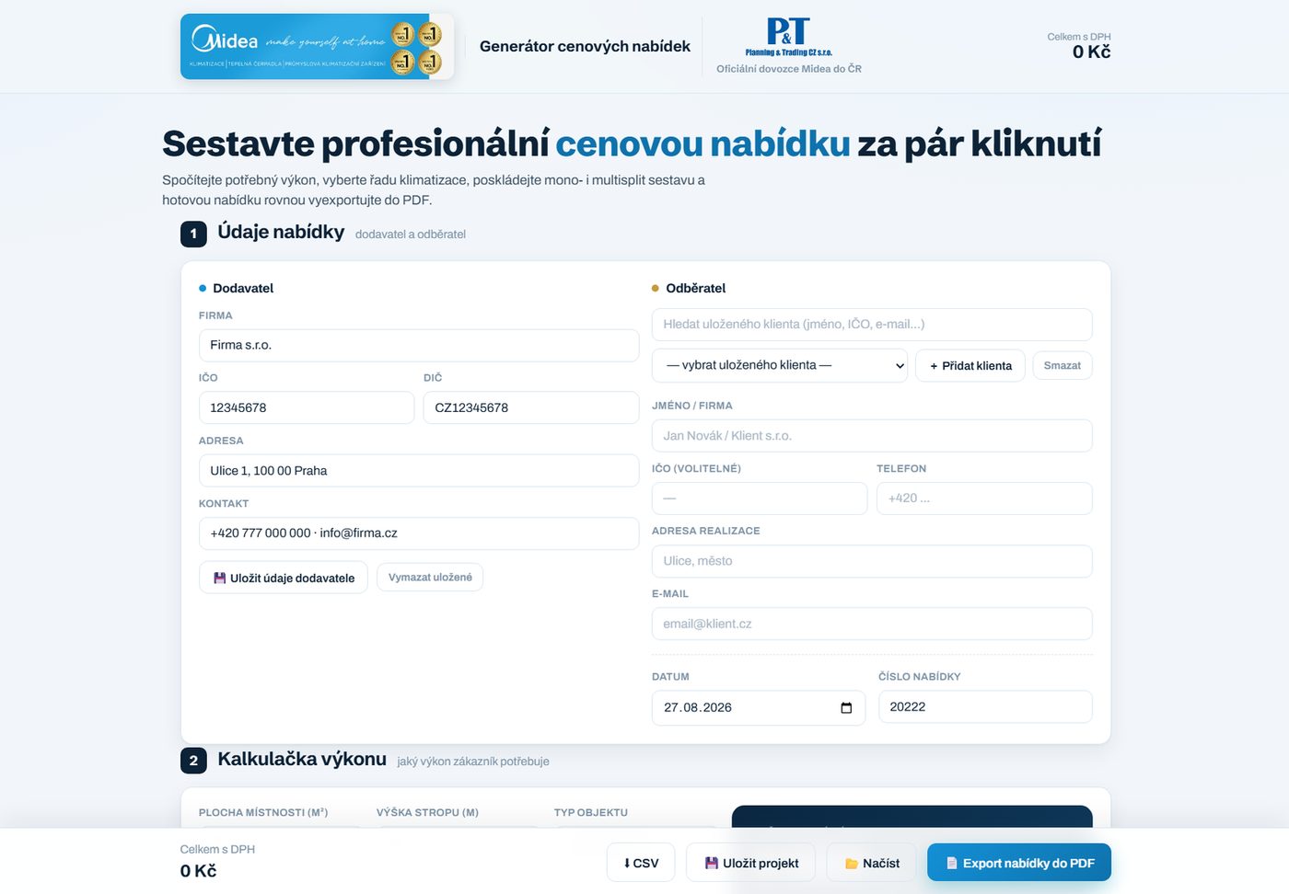The width and height of the screenshot is (1289, 894).
Task: Click the 'Dodavatel' label
Action: pyautogui.click(x=243, y=288)
